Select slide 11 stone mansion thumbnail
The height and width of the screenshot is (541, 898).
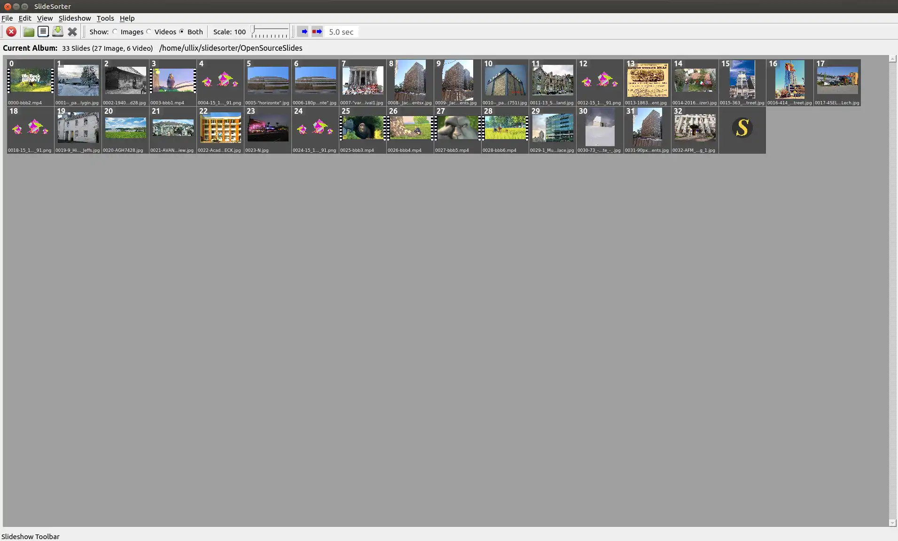(x=553, y=82)
